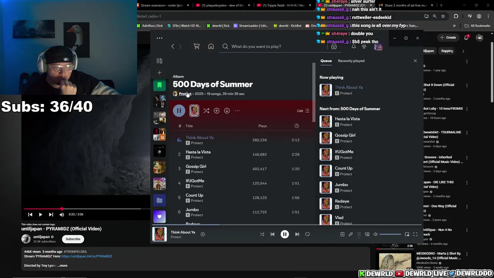
Task: Switch to the Queue tab
Action: coord(326,61)
